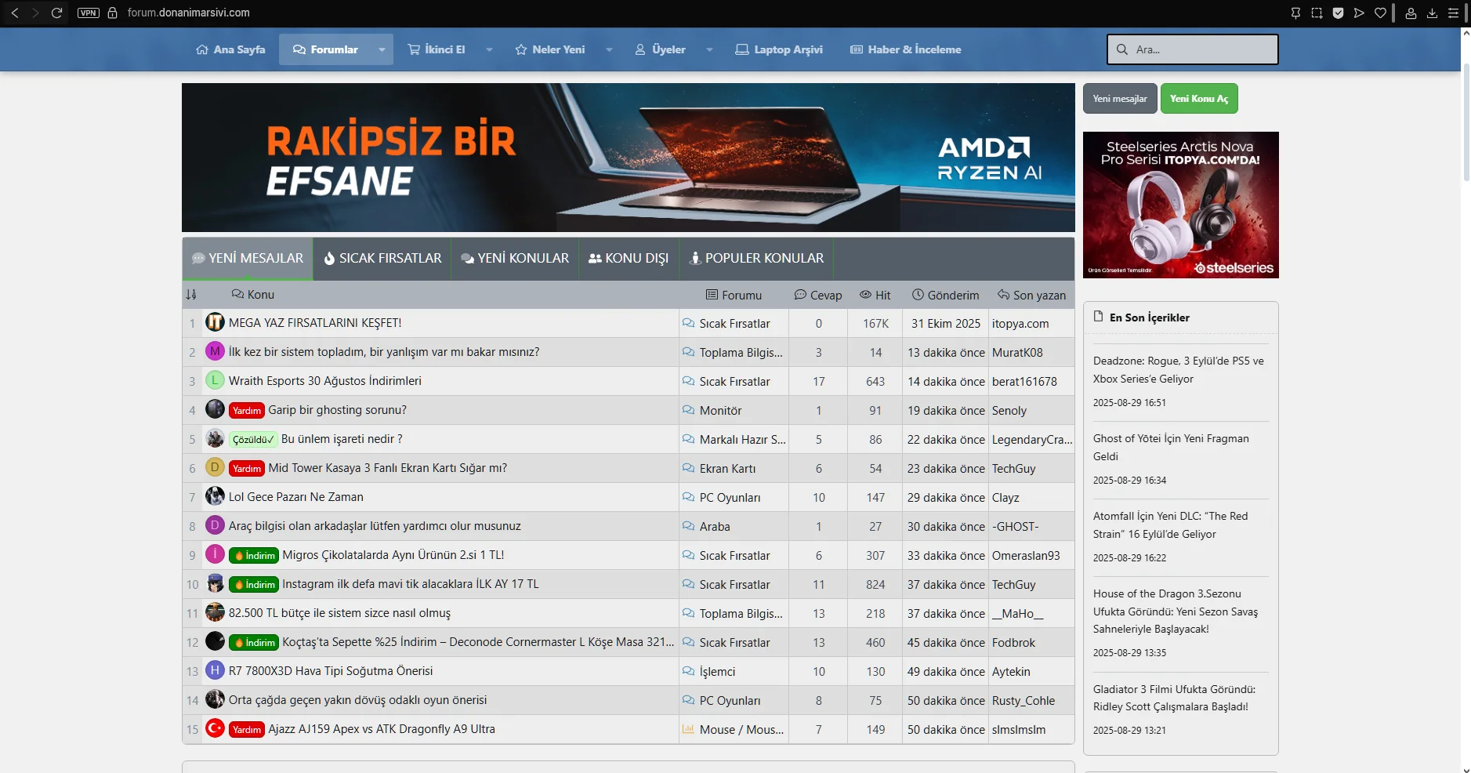Open news 'Deadzone: Rogue, 3 Eylül'de PS5' article

click(1179, 370)
